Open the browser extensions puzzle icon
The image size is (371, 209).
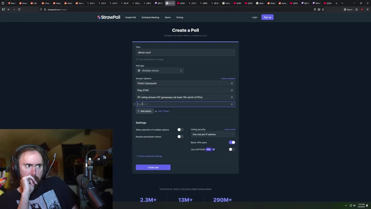tap(357, 9)
